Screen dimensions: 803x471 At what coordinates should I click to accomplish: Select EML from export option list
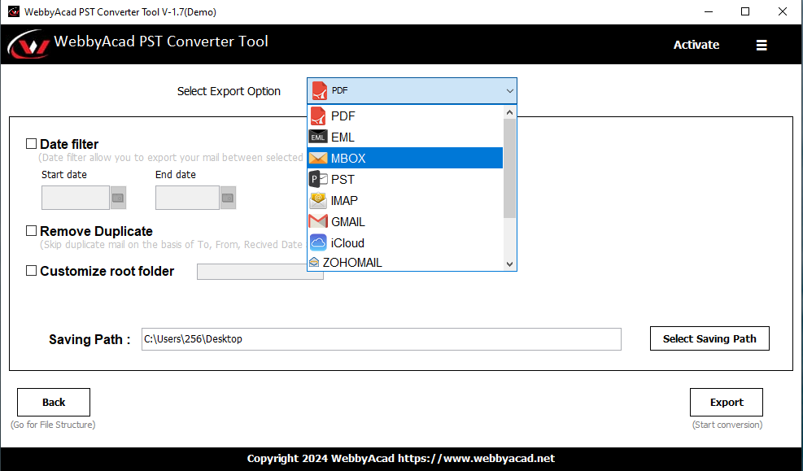click(405, 137)
